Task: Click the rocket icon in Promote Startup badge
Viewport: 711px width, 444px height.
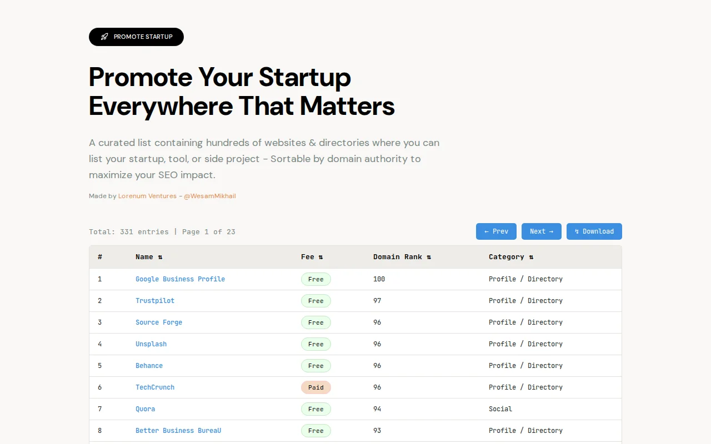Action: [104, 37]
